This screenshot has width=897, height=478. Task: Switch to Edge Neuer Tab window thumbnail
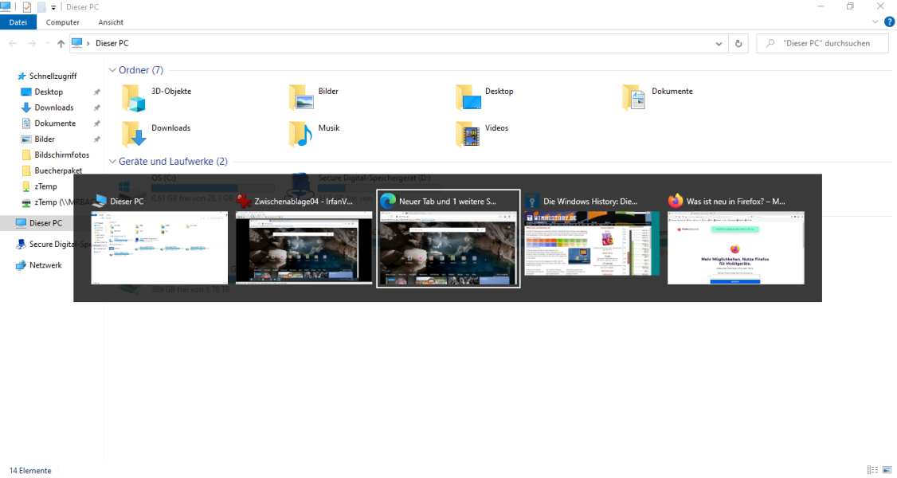coord(448,247)
